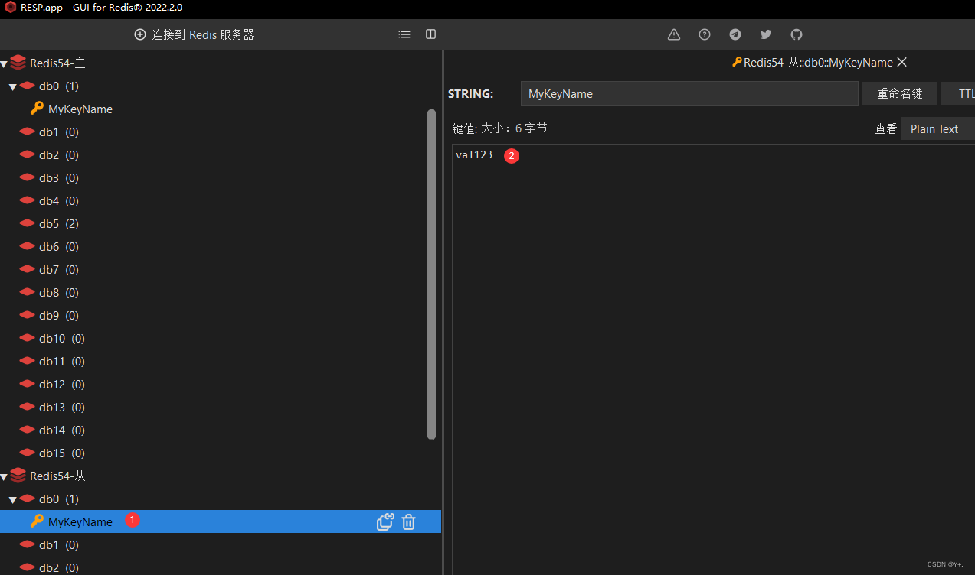Click the TTL button
This screenshot has width=975, height=575.
958,93
